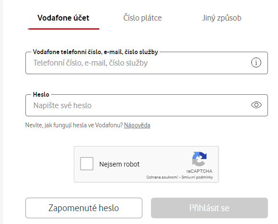
Task: Switch to the Číslo plátce tab
Action: (142, 18)
